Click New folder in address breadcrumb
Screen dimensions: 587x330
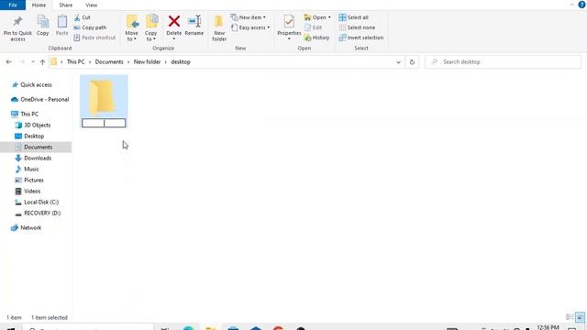(x=147, y=62)
